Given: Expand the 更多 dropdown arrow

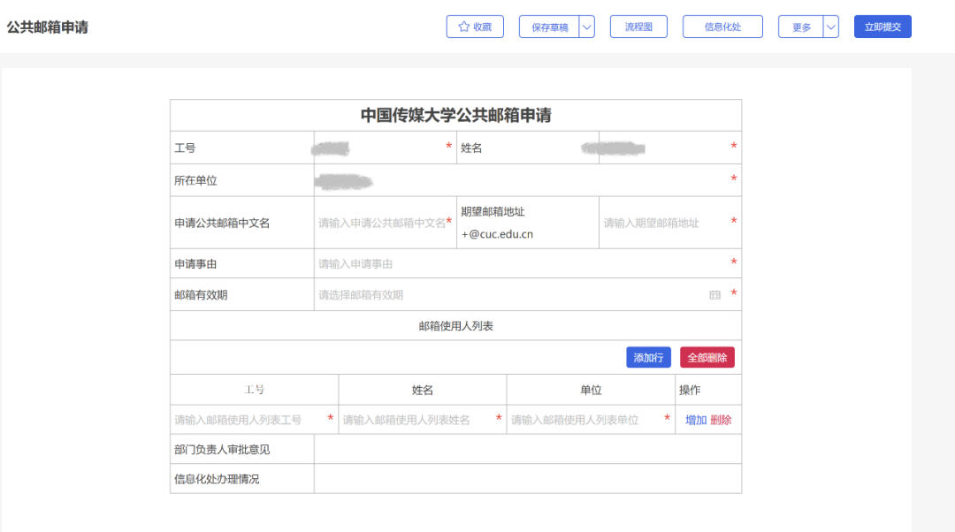Looking at the screenshot, I should (x=831, y=27).
